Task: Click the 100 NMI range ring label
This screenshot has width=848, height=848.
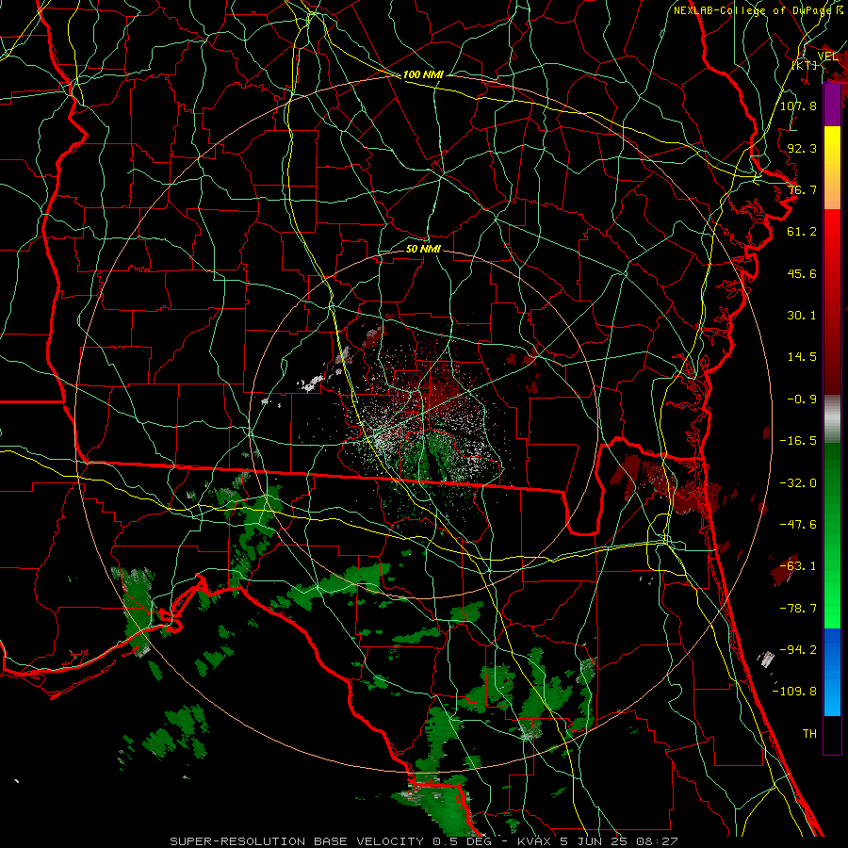Action: coord(423,74)
